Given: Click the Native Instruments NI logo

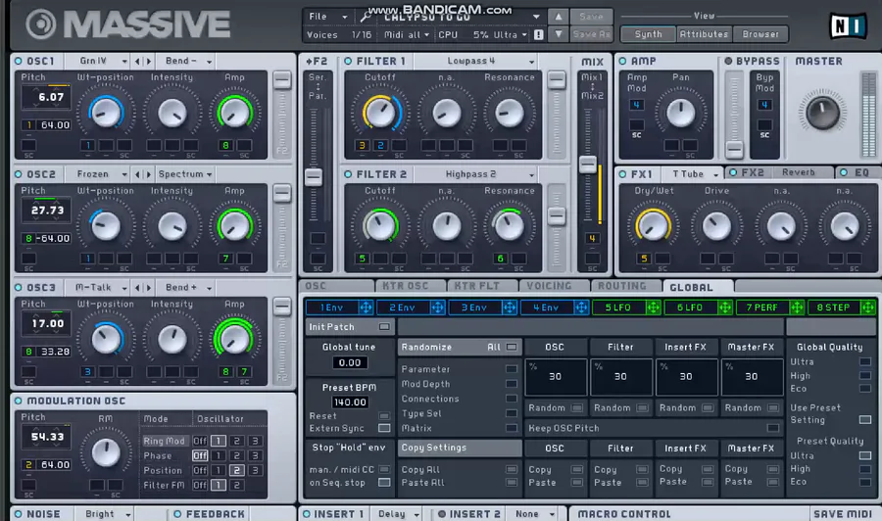Looking at the screenshot, I should pos(847,25).
